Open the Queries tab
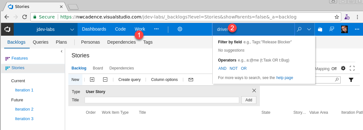Viewport: 363px width, 130px height. [x=41, y=42]
